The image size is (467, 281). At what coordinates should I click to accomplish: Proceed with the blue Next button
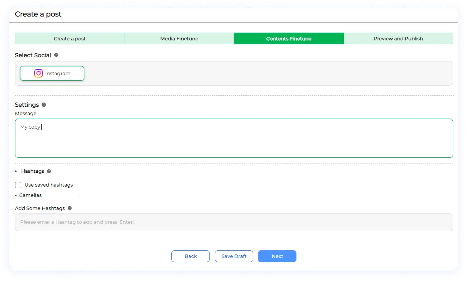[x=277, y=256]
